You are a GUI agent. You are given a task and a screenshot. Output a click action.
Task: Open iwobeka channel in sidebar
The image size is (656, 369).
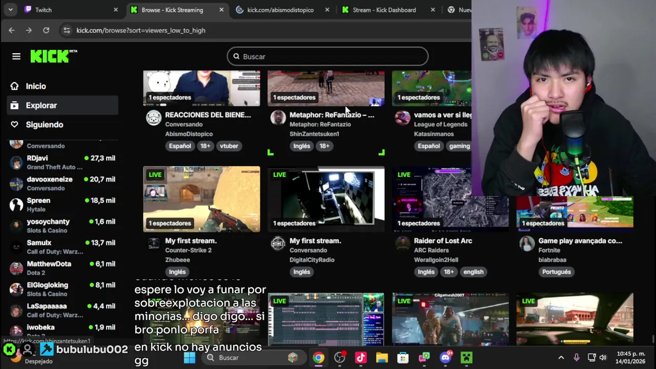tap(63, 331)
